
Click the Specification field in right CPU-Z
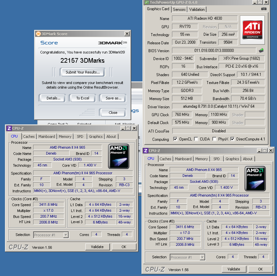(x=220, y=195)
